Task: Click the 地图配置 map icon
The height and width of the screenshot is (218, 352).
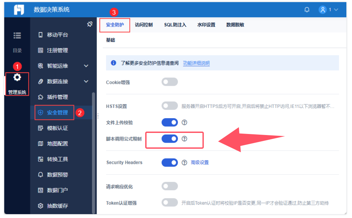Action: point(41,143)
